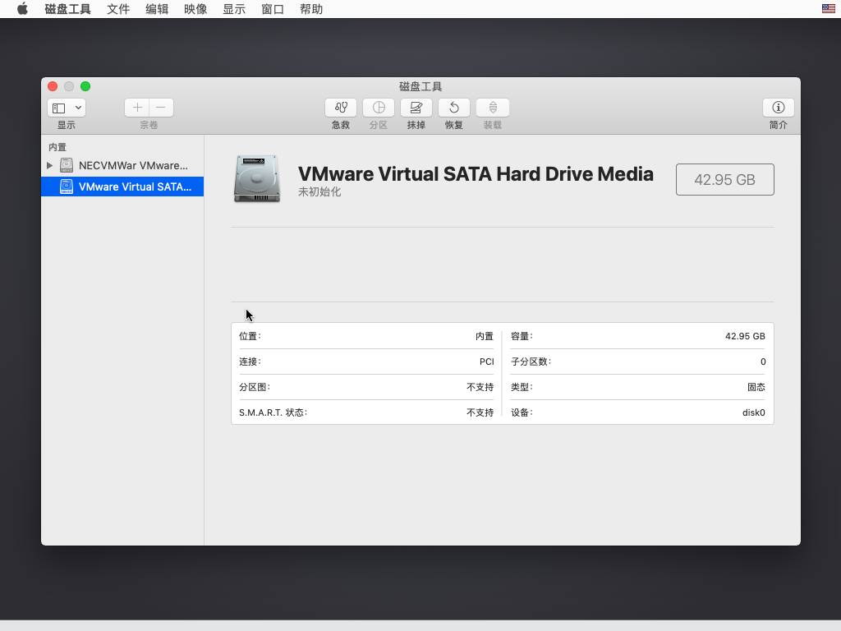Image resolution: width=841 pixels, height=631 pixels.
Task: Open the 磁盘工具 menu in menu bar
Action: click(67, 9)
